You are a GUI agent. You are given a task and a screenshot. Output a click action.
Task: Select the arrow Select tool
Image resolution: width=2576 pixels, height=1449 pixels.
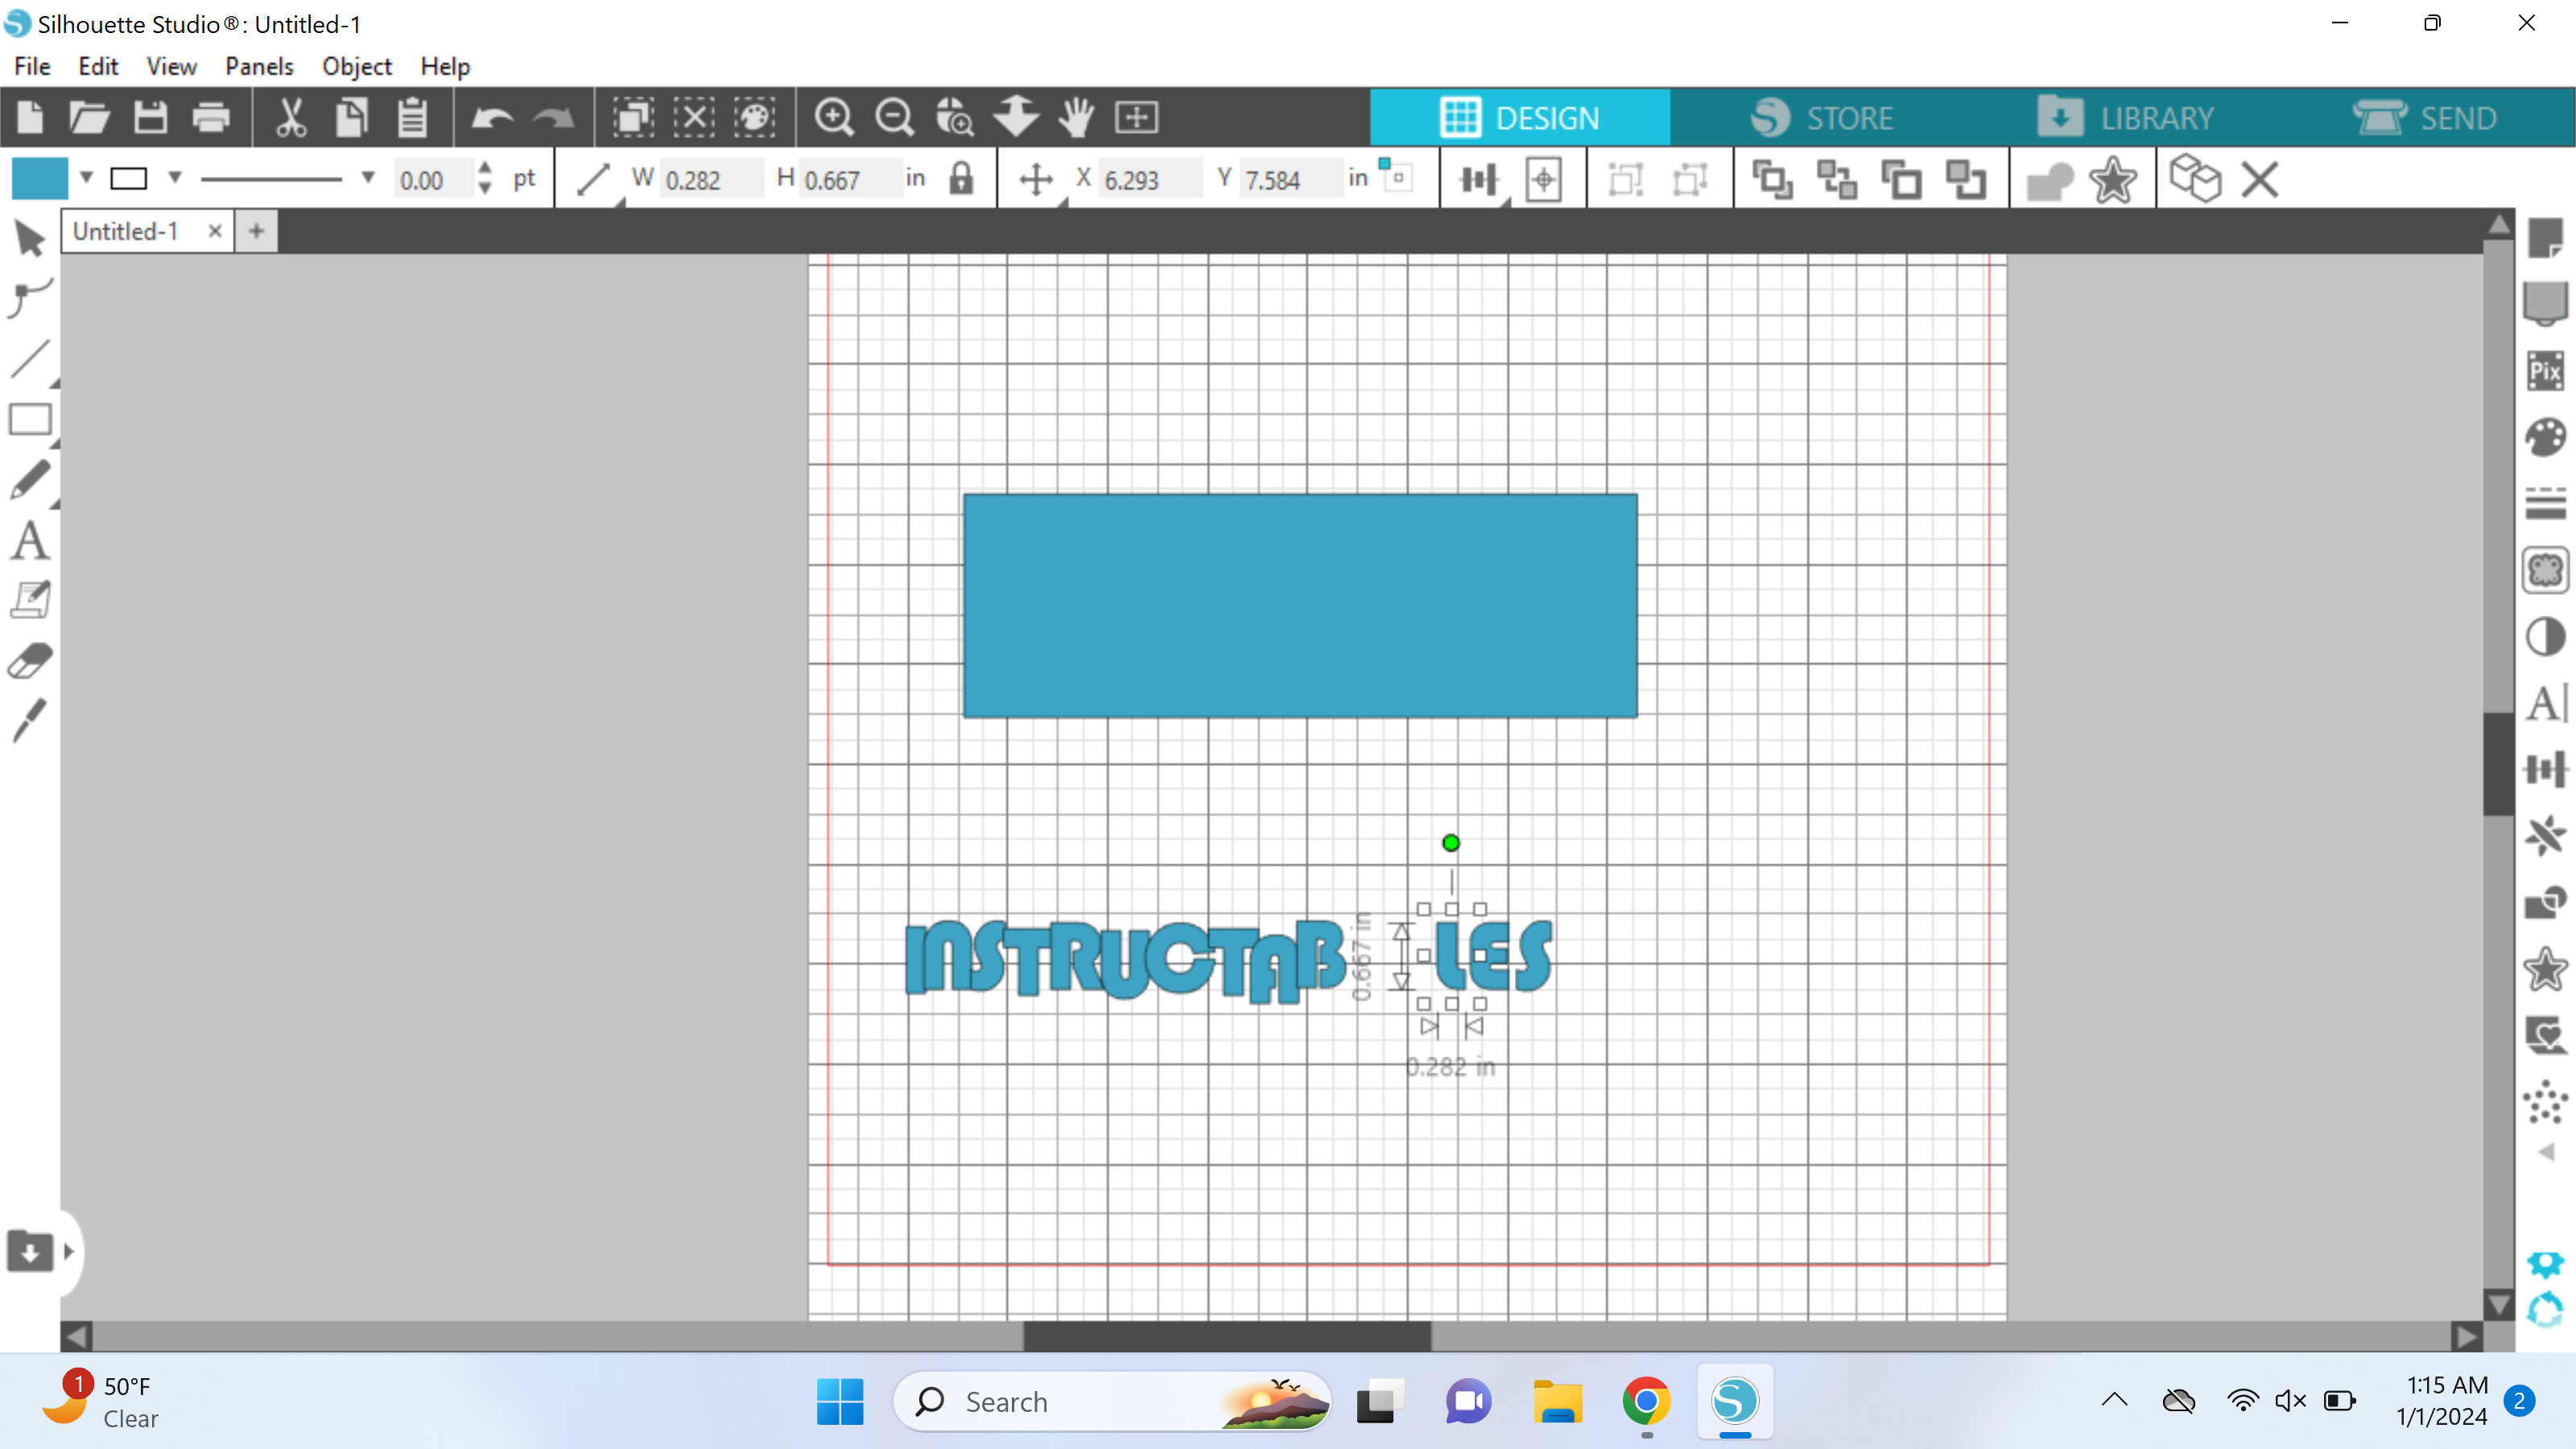30,239
